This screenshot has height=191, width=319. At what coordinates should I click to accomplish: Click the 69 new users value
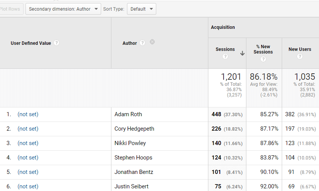tap(291, 186)
